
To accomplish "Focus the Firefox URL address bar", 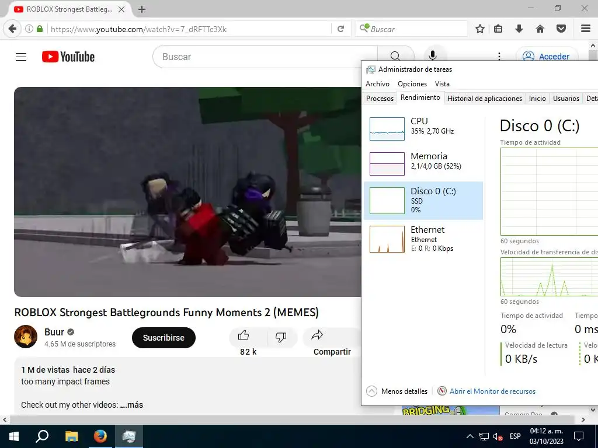I will click(189, 29).
